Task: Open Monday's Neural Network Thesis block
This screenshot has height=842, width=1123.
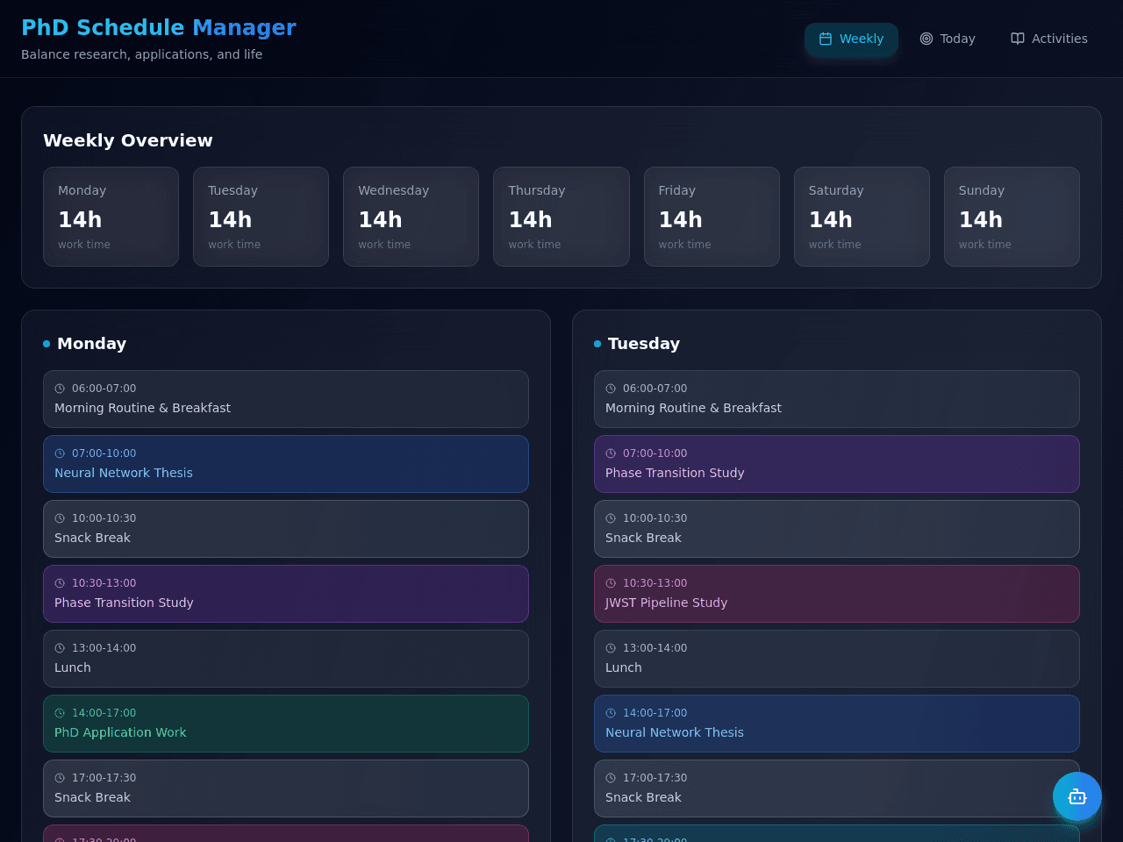Action: tap(286, 464)
